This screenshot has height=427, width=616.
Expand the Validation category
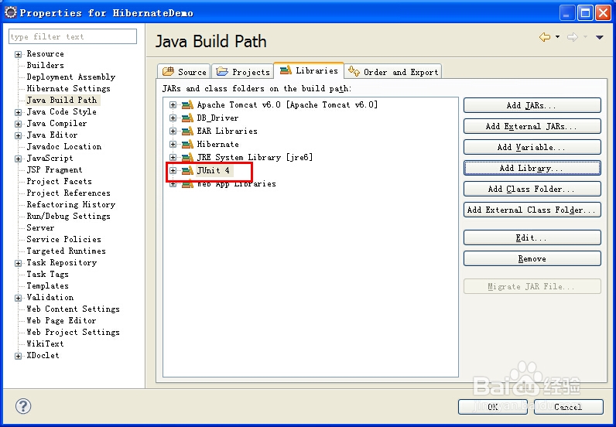[18, 298]
